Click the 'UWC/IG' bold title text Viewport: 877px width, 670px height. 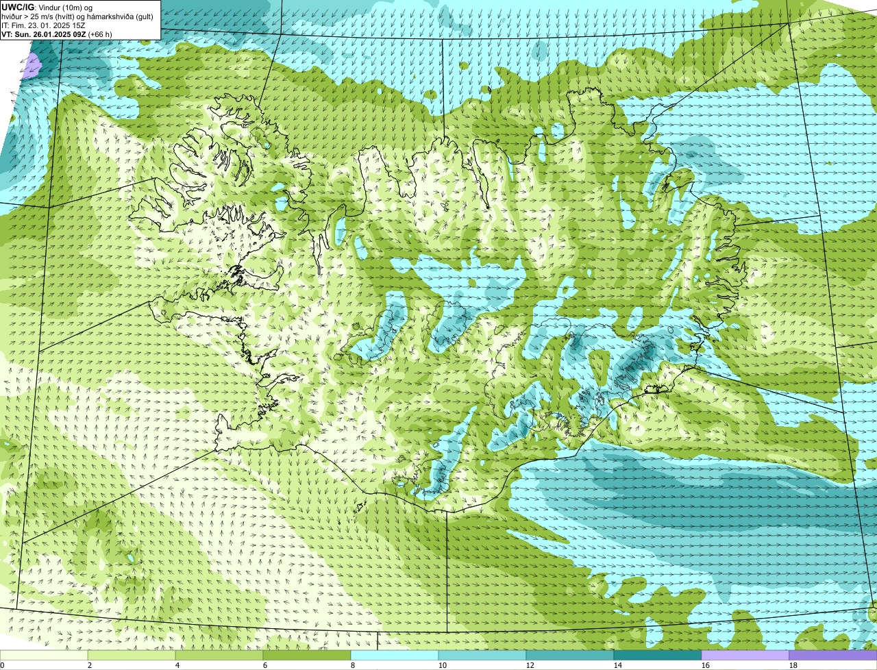pos(18,7)
